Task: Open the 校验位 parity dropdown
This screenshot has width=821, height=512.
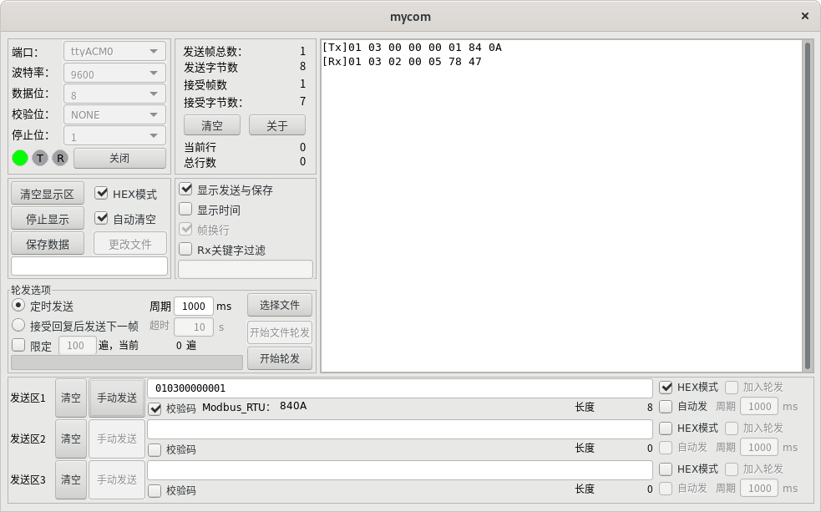Action: pyautogui.click(x=114, y=114)
